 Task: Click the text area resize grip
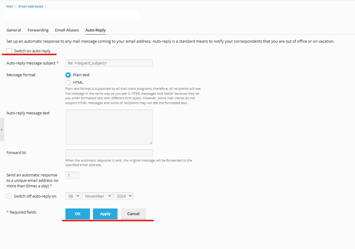coord(151,143)
